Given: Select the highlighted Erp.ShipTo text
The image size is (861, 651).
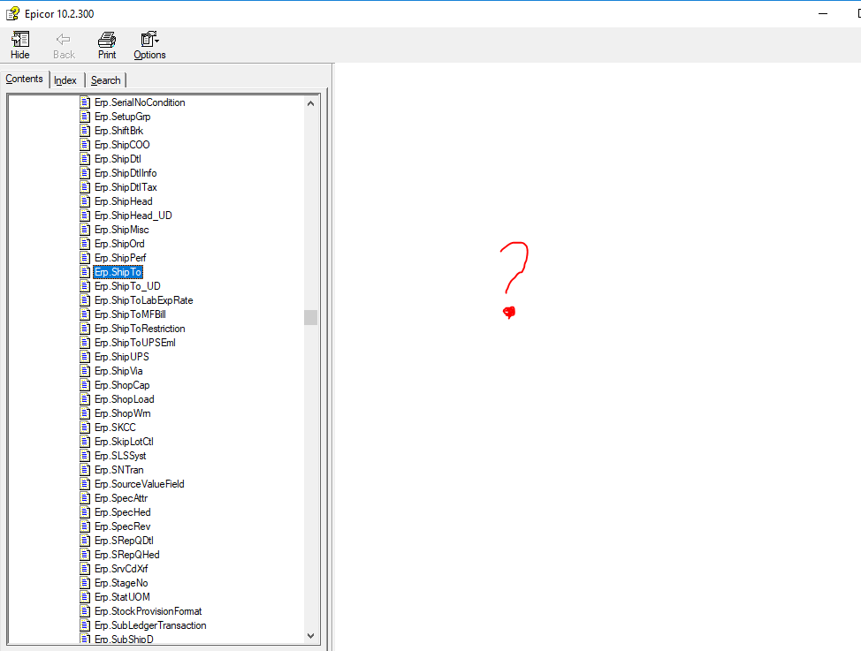Looking at the screenshot, I should (118, 272).
